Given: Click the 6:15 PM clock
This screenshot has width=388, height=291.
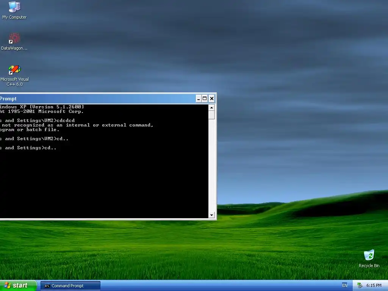Looking at the screenshot, I should pyautogui.click(x=374, y=286).
